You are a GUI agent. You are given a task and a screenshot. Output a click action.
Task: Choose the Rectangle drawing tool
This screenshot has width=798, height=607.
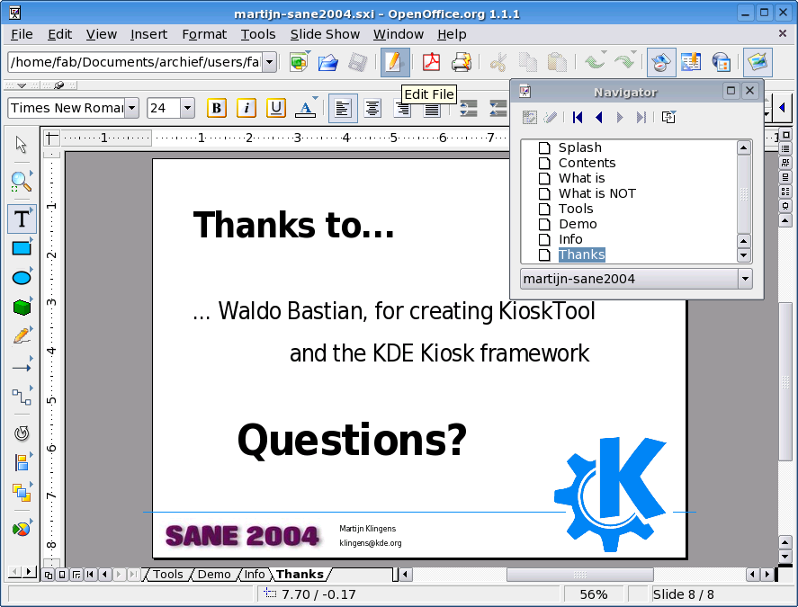[x=22, y=248]
